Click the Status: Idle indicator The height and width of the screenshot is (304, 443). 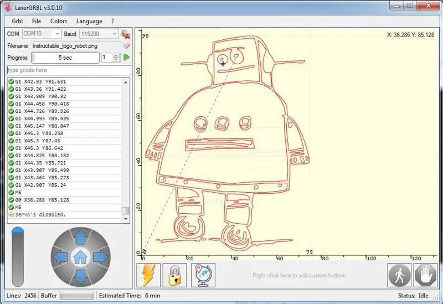click(x=413, y=296)
